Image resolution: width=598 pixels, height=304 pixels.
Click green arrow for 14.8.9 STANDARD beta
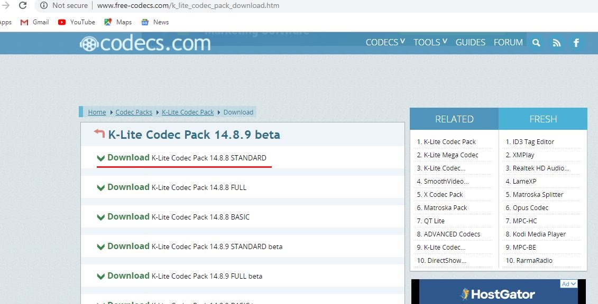tap(100, 246)
